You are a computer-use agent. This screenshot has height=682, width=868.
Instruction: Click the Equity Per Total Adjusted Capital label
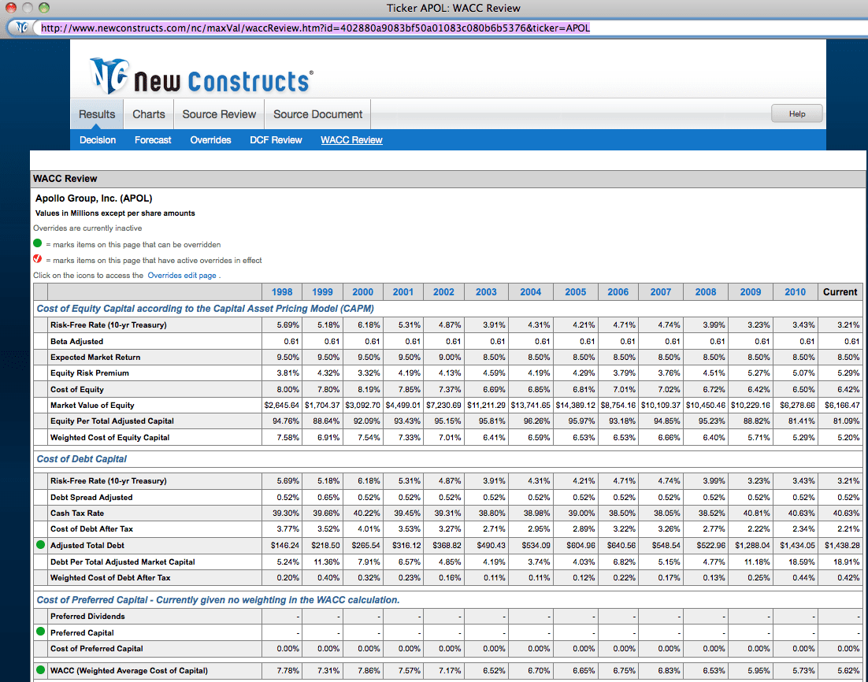[x=112, y=421]
